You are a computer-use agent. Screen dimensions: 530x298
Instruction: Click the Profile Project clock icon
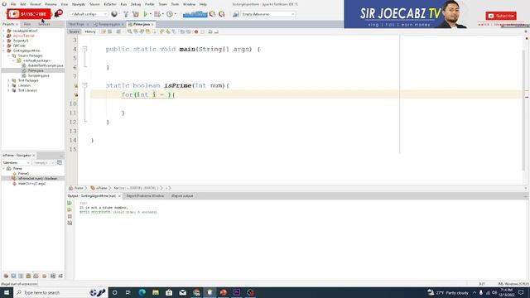(x=170, y=14)
